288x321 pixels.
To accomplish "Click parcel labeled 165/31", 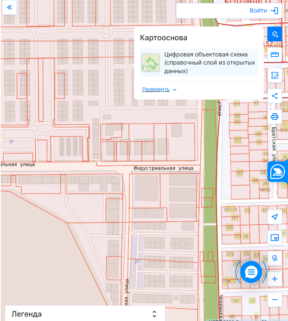I will [231, 209].
